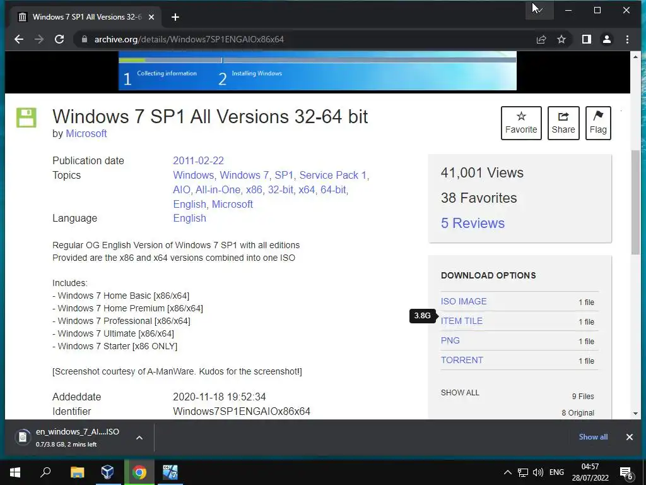Screen dimensions: 646x485
Task: Open a new tab with the plus button
Action: pyautogui.click(x=175, y=17)
